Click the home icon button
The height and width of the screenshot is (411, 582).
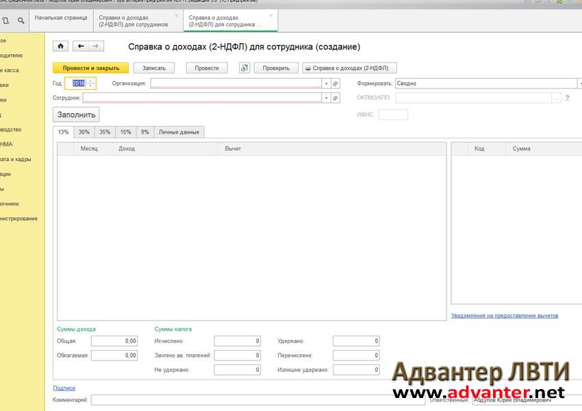click(60, 46)
